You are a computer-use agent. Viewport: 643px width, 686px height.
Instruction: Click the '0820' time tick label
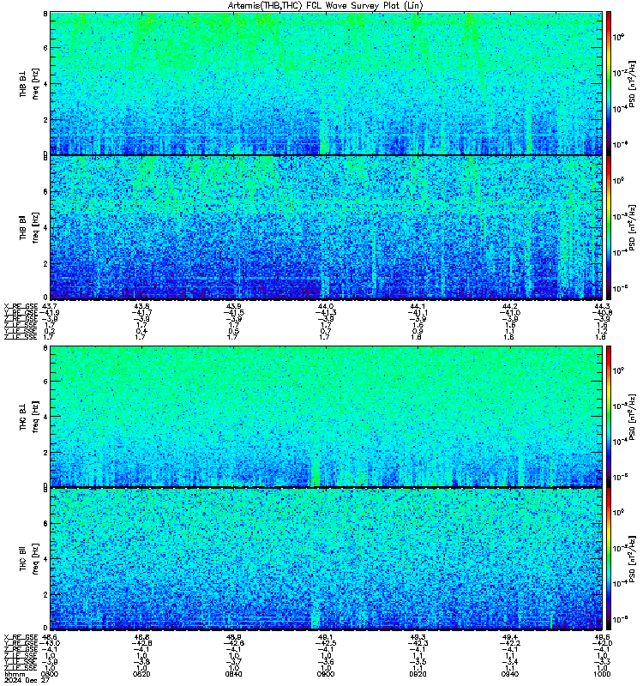[141, 674]
